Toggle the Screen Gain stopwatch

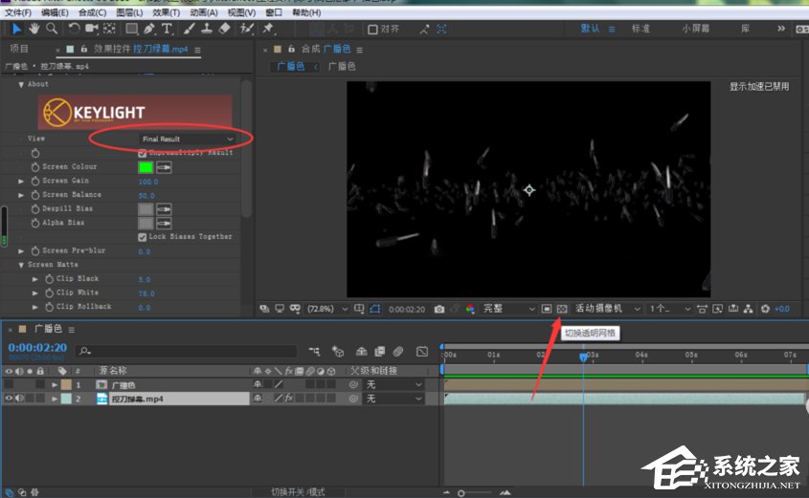[35, 181]
